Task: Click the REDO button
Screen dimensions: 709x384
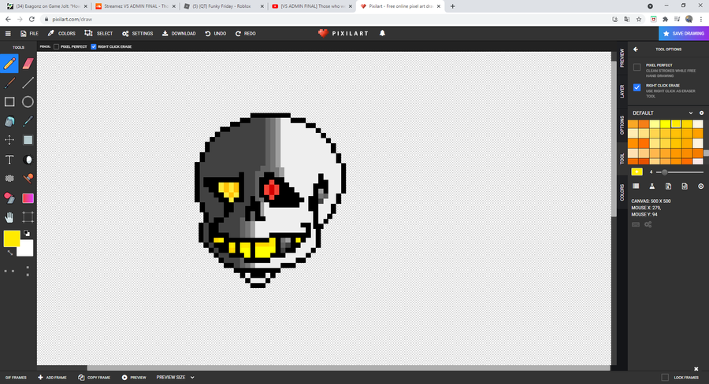Action: pyautogui.click(x=246, y=33)
